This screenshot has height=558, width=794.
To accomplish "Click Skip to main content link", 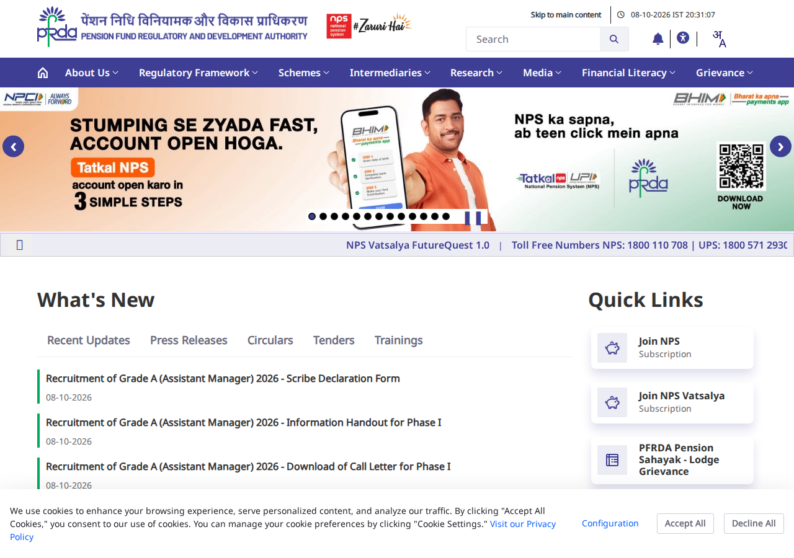I will click(566, 14).
